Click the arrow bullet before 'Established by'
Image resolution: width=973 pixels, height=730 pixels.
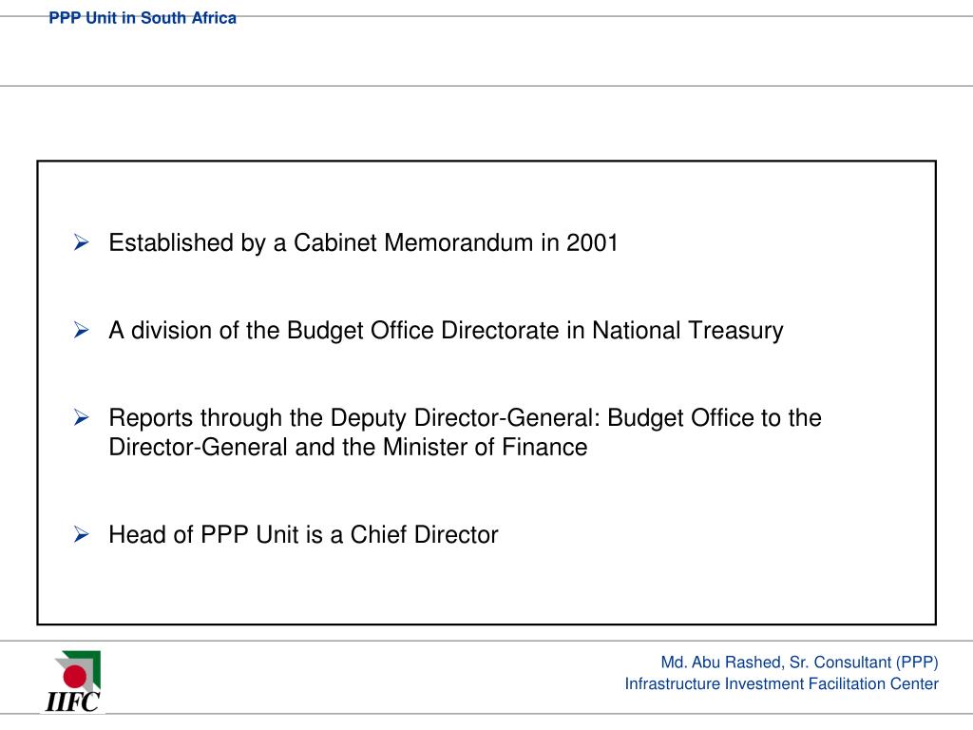(82, 242)
